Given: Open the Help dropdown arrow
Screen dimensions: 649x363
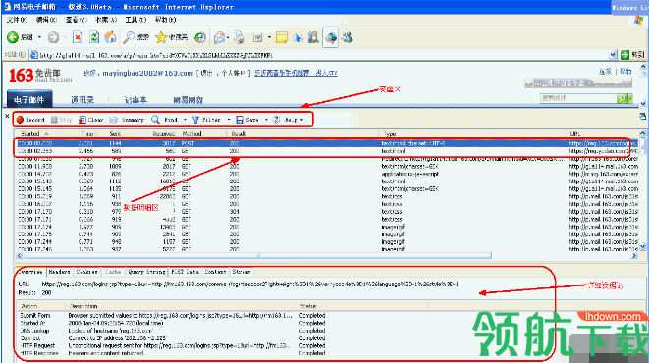Looking at the screenshot, I should 301,120.
